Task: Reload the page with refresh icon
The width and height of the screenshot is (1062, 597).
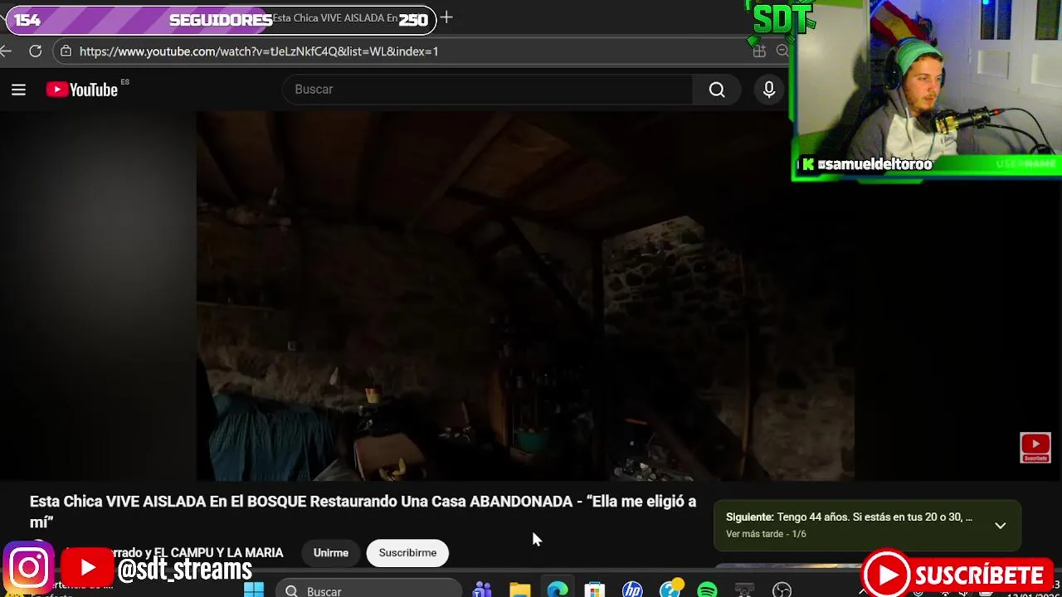Action: 36,51
